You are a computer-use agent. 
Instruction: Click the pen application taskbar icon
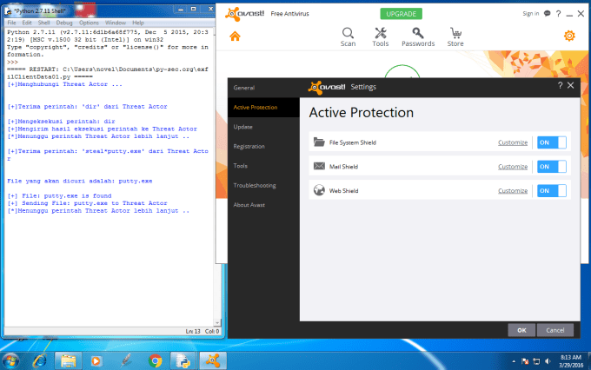tap(126, 361)
